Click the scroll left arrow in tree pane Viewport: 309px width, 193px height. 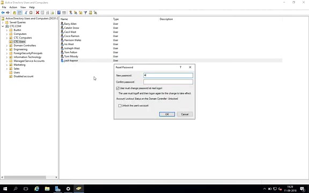pyautogui.click(x=2, y=177)
